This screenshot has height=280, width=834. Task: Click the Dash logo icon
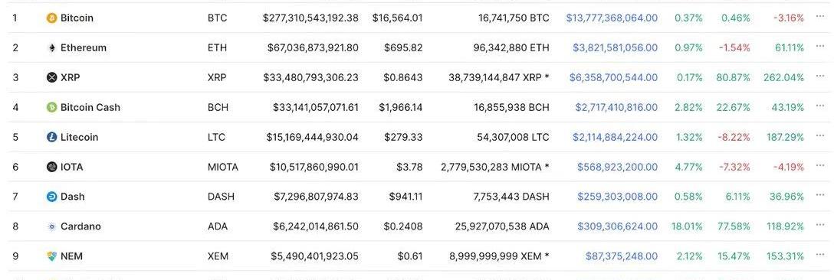pyautogui.click(x=51, y=197)
